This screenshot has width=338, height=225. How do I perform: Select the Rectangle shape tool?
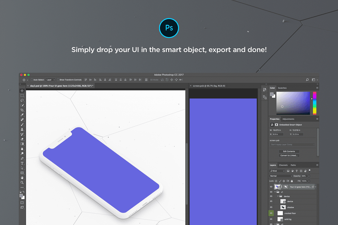pos(22,173)
